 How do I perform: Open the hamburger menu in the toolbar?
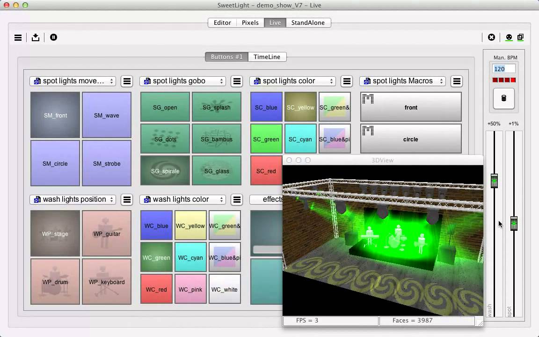[18, 37]
